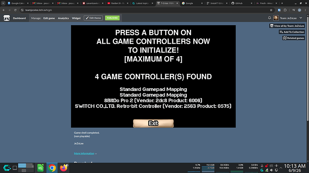Click the page vertical scrollbar
The height and width of the screenshot is (173, 309).
tap(308, 69)
